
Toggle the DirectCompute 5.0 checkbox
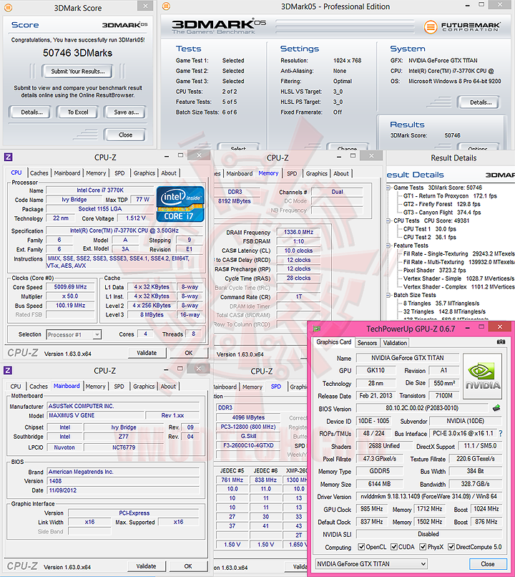click(x=451, y=547)
